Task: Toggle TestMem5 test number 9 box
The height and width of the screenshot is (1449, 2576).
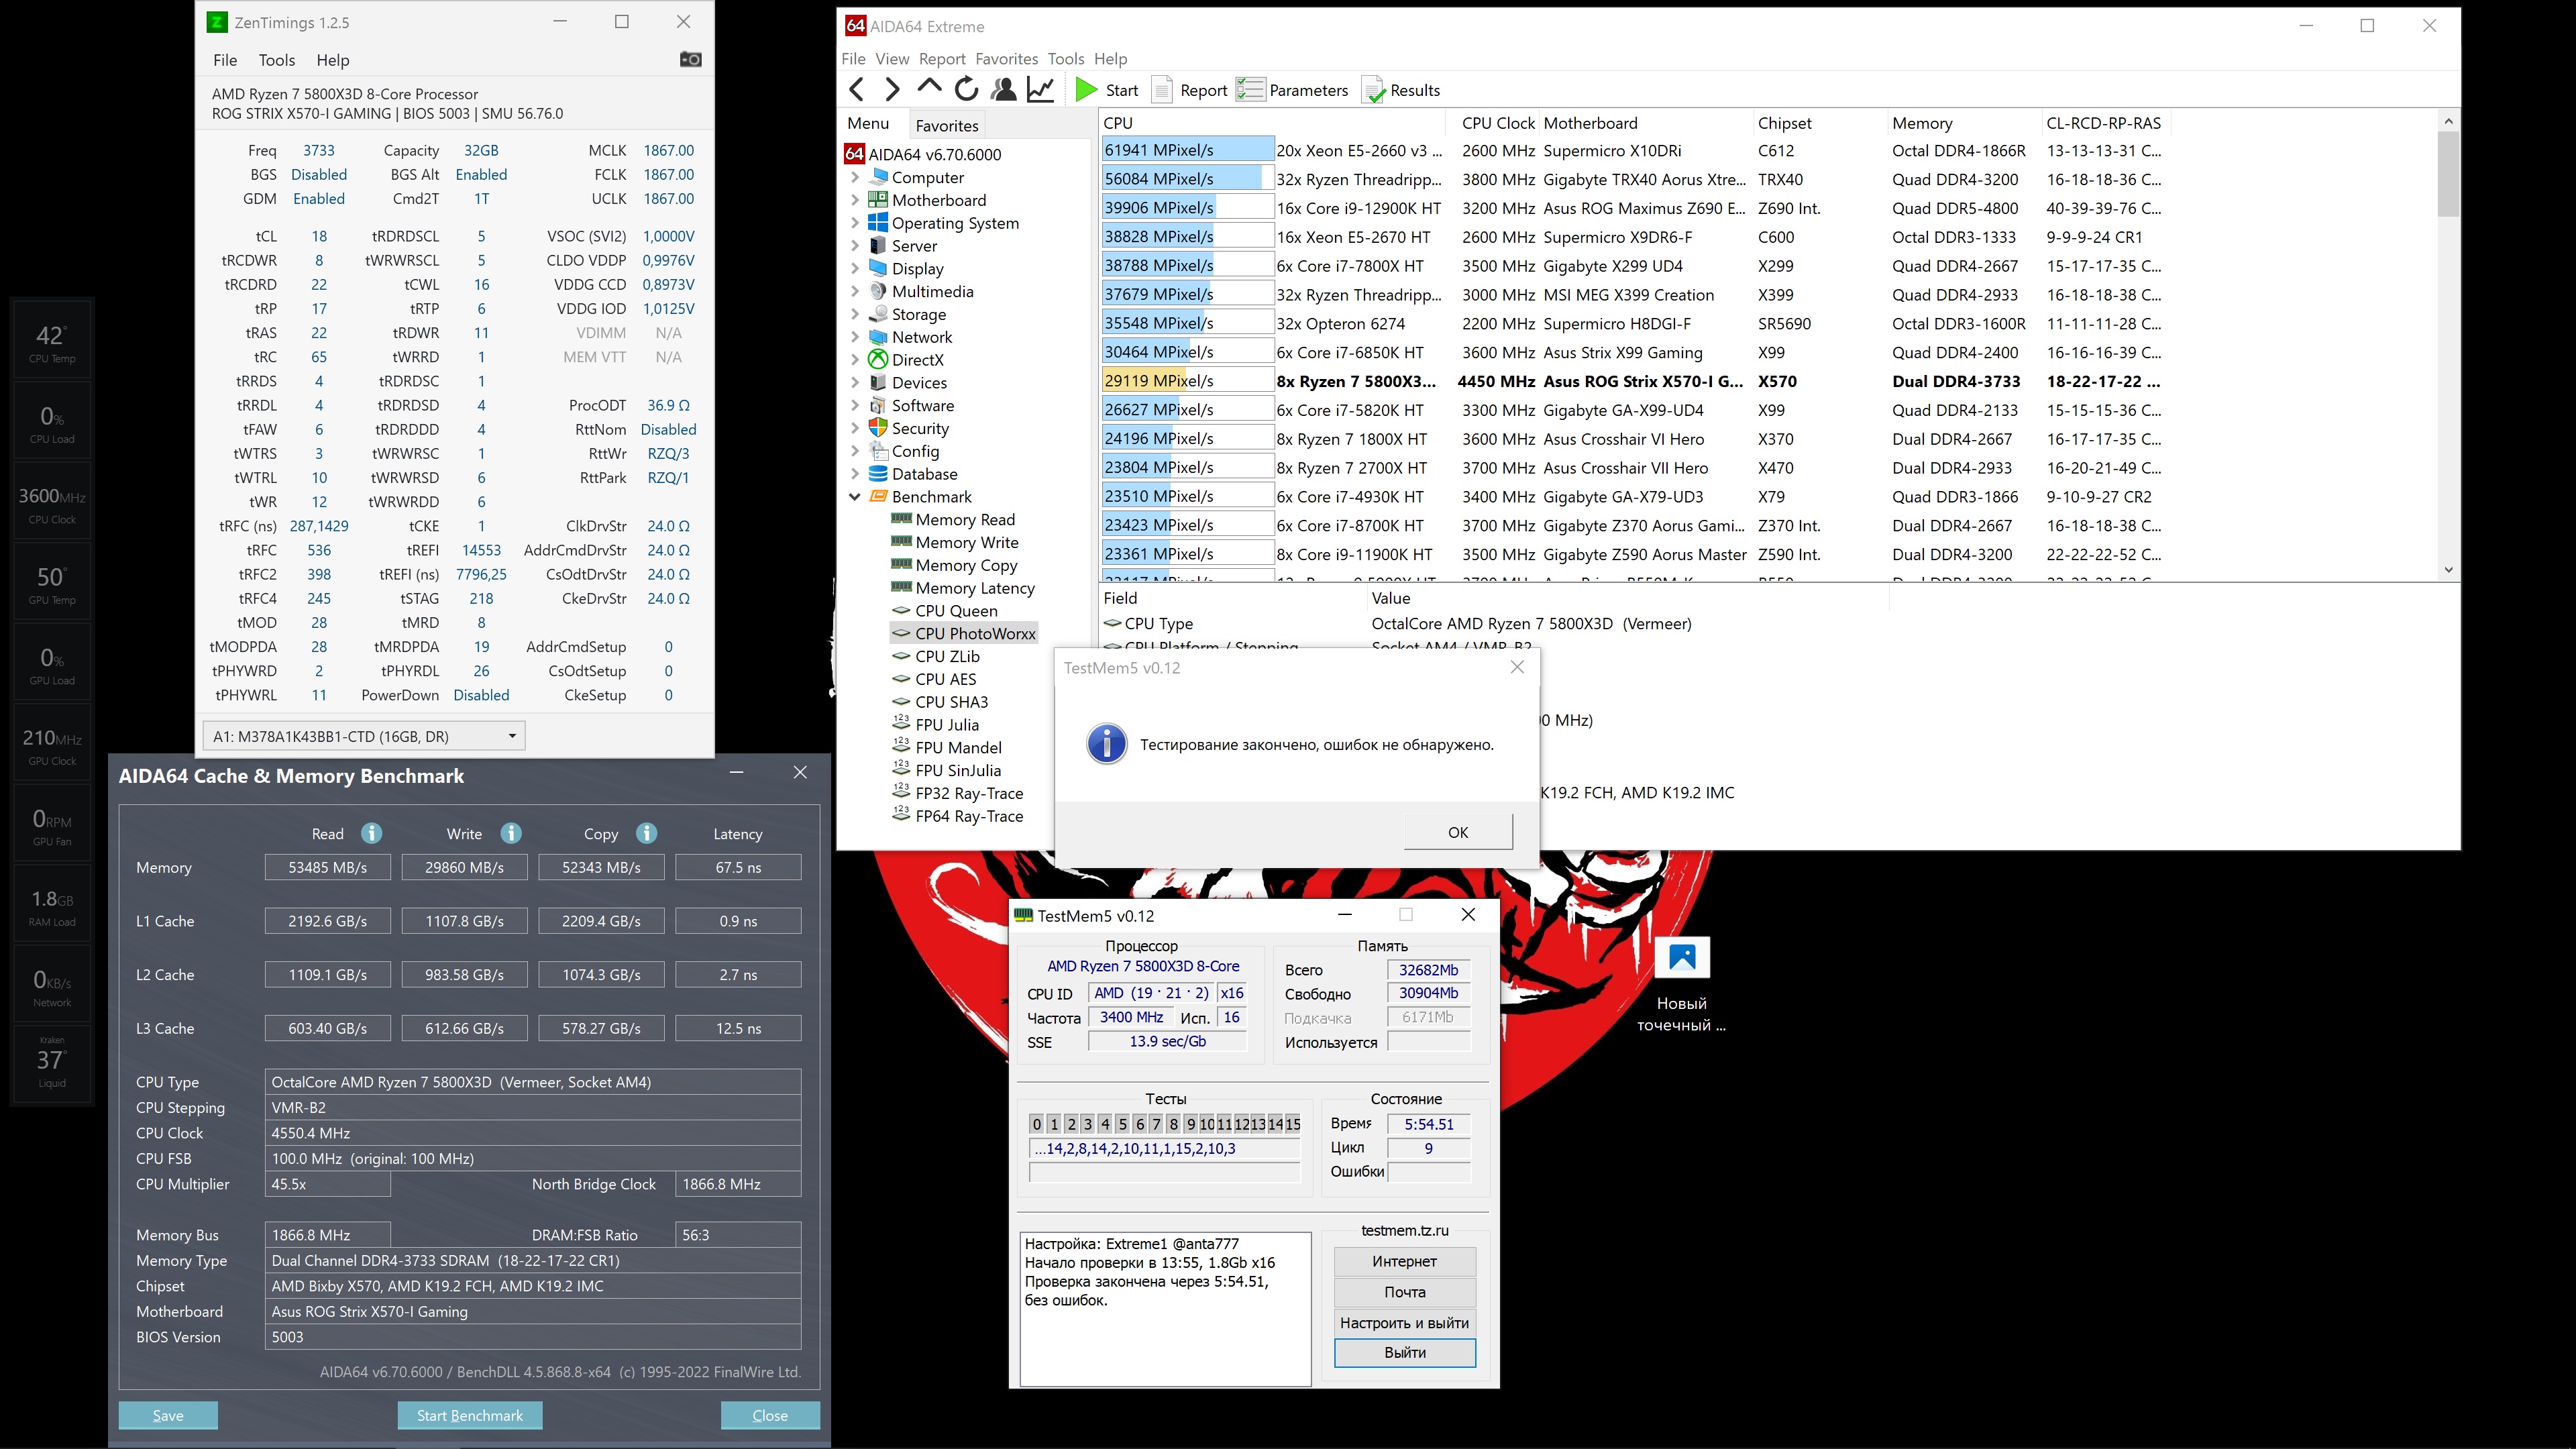Action: pyautogui.click(x=1190, y=1124)
